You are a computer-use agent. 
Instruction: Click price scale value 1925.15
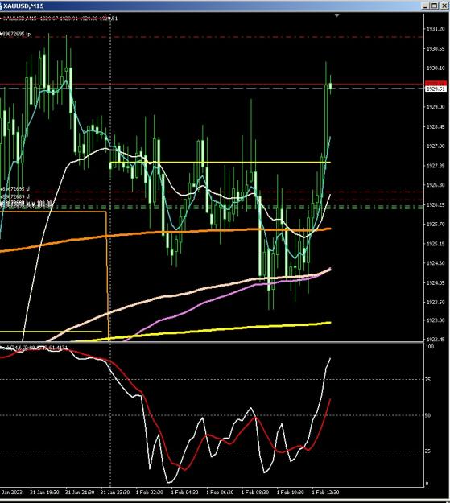[436, 244]
